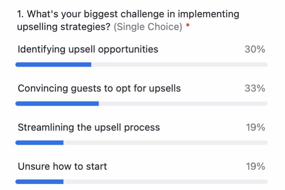Image resolution: width=285 pixels, height=190 pixels.
Task: Click the 19% value for Streamlining option
Action: click(255, 127)
